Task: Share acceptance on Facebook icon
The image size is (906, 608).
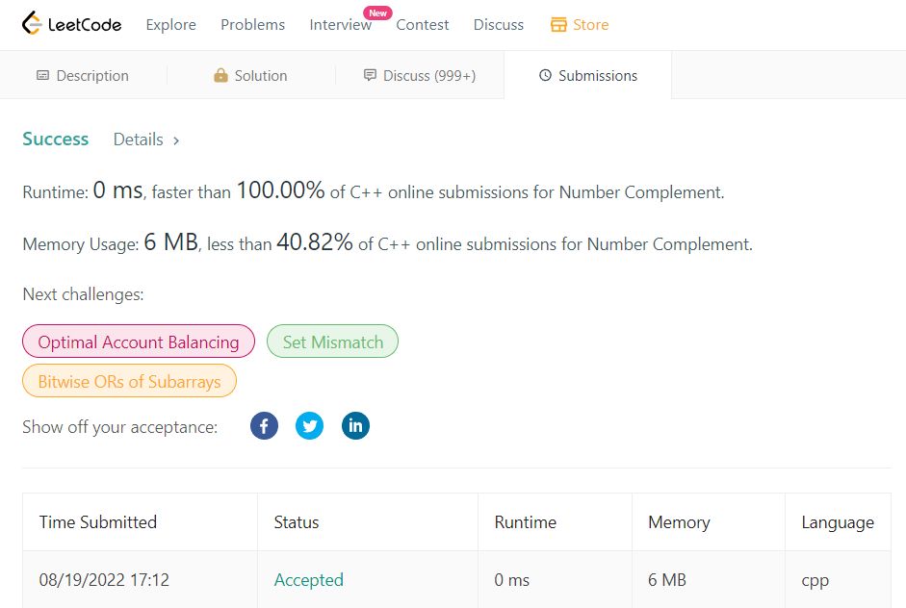Action: pos(264,426)
